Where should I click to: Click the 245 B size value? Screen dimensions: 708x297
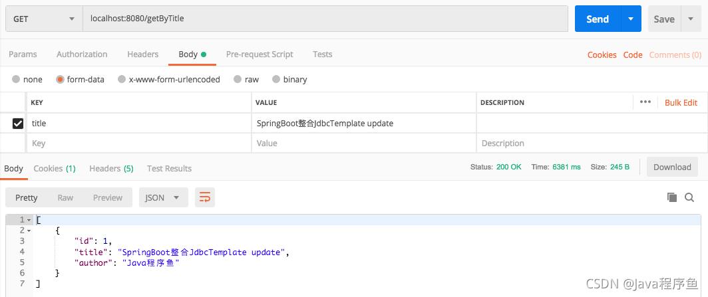click(619, 167)
